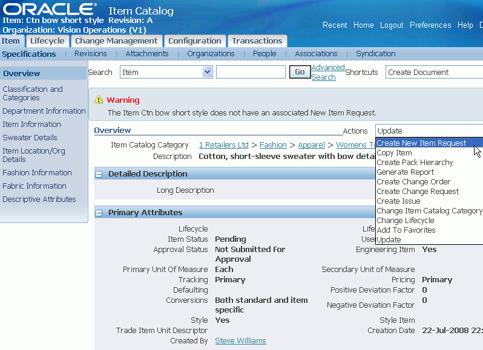Viewport: 483px width, 350px height.
Task: Choose Change Item Catalog Category option
Action: [x=429, y=211]
